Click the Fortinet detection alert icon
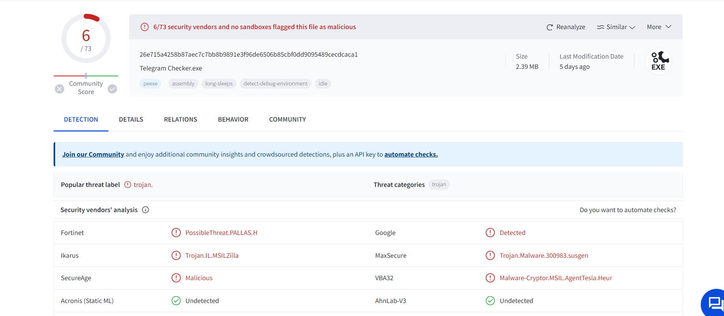 point(176,233)
